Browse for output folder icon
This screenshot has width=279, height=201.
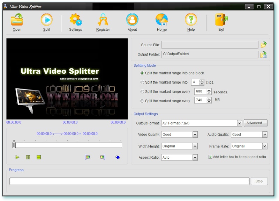pyautogui.click(x=264, y=55)
